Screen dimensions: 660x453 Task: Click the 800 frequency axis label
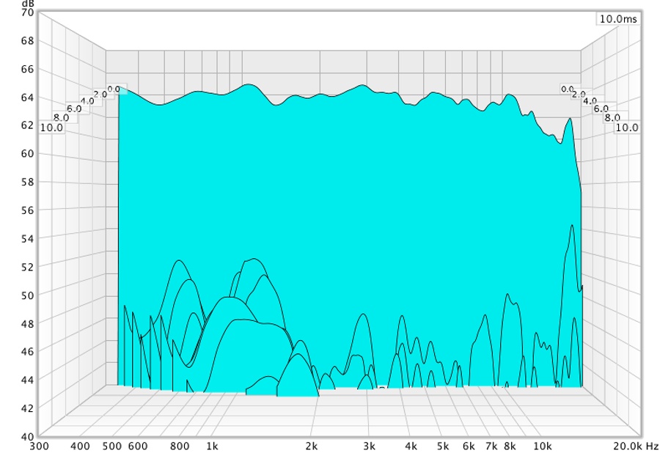(180, 446)
